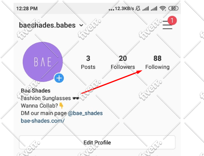This screenshot has height=156, width=204.
Task: Tap the Bae Shades display name
Action: 35,91
